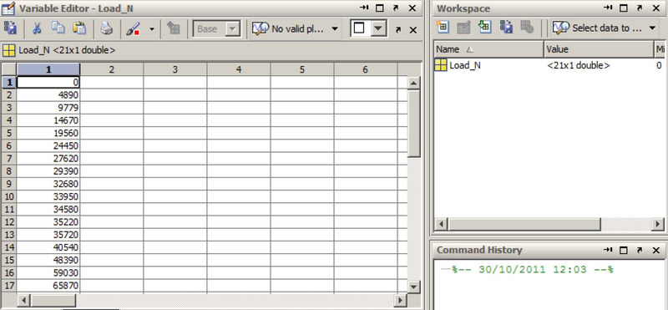Click the Copy icon in Variable Editor toolbar
668x310 pixels.
(x=58, y=28)
